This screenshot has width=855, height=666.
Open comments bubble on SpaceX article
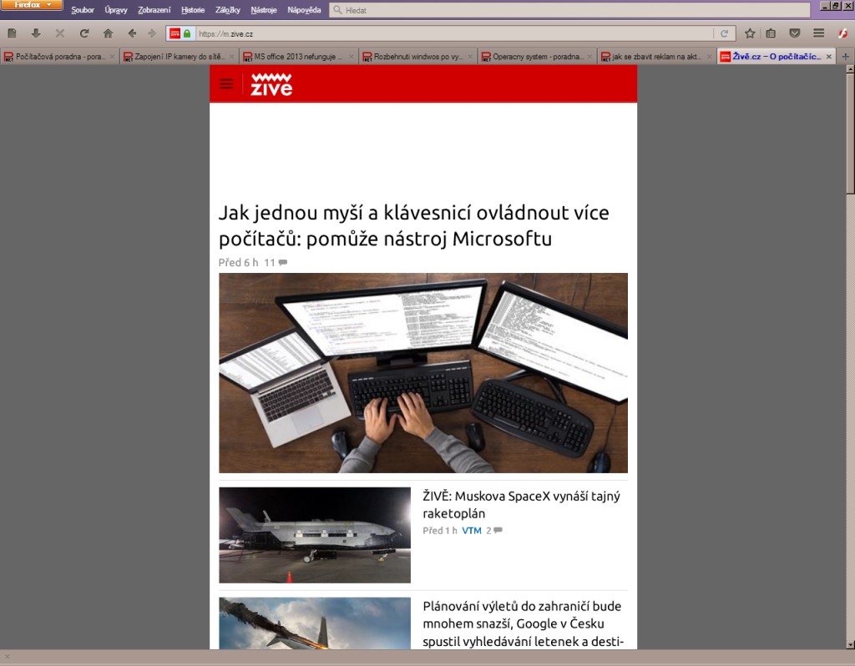pos(498,530)
